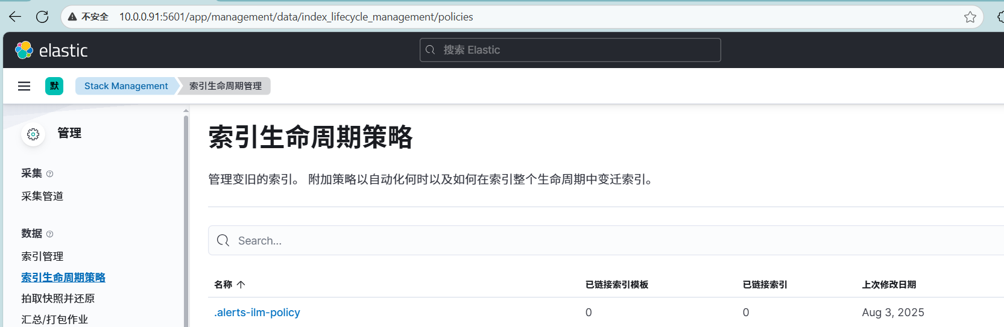Click the 索引生命周期策略 page heading
Screen dimensions: 1004x327
pyautogui.click(x=311, y=137)
